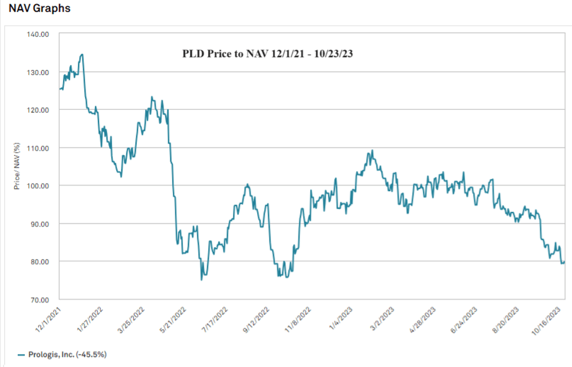Click the 120.00 y-axis label
This screenshot has width=572, height=367.
pos(38,110)
